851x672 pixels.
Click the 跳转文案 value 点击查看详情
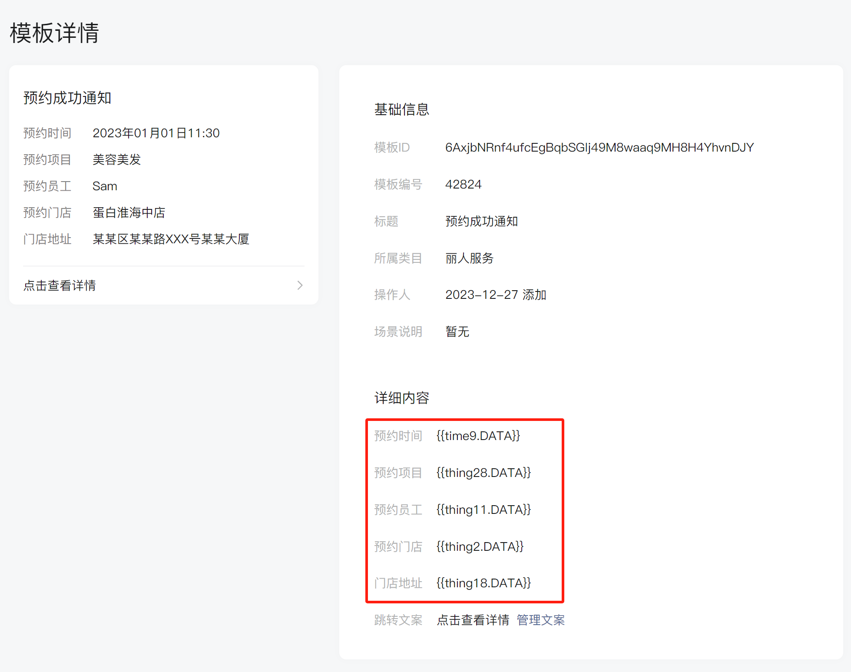[x=473, y=620]
